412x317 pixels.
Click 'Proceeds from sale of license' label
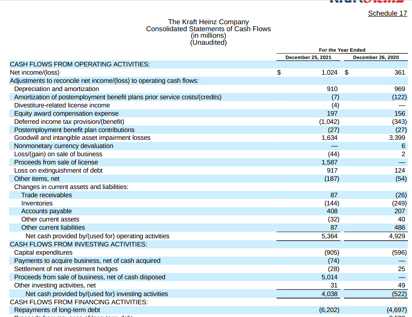(56, 162)
